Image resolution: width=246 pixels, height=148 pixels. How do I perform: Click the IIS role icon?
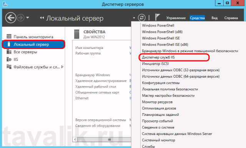click(9, 59)
